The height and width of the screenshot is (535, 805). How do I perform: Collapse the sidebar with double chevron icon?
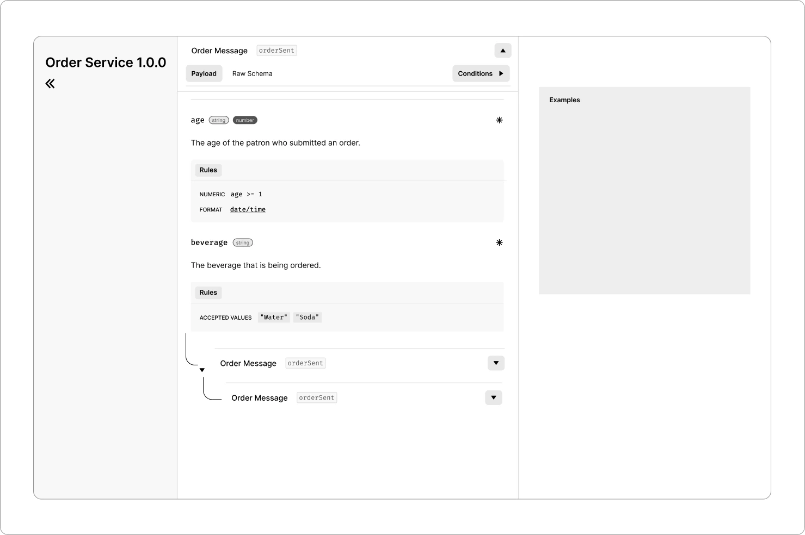(50, 84)
